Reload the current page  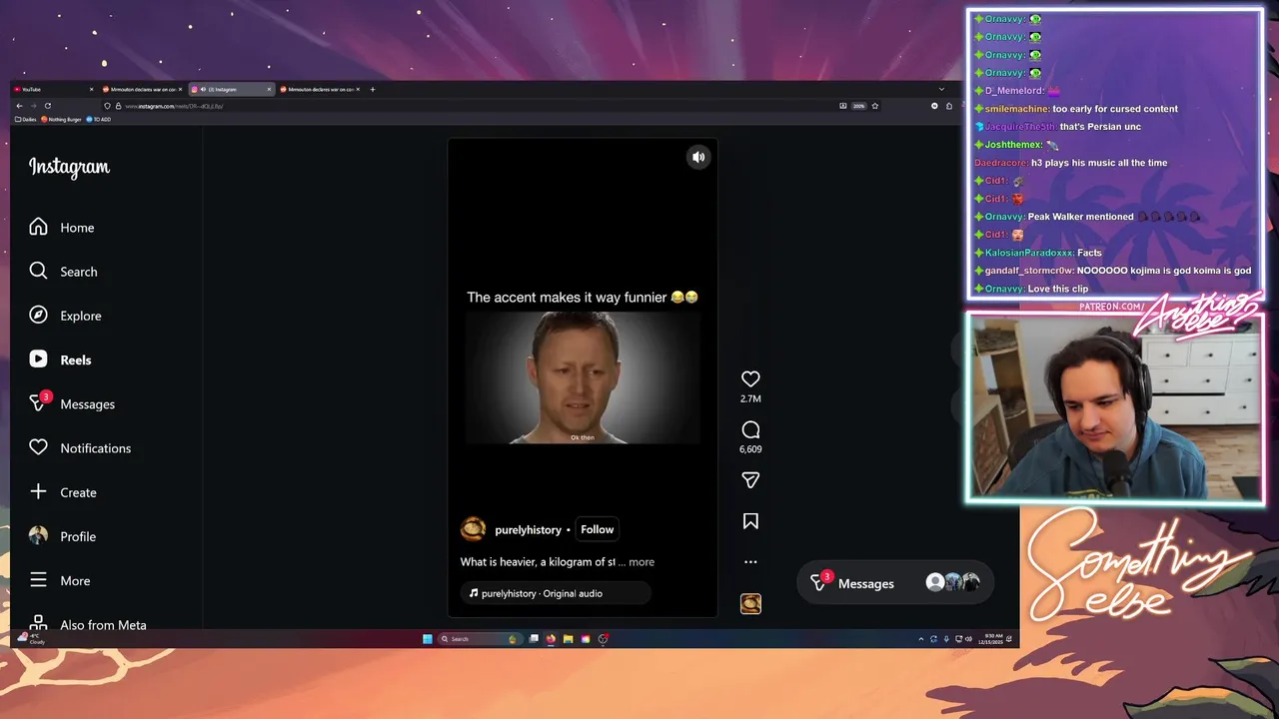[48, 106]
